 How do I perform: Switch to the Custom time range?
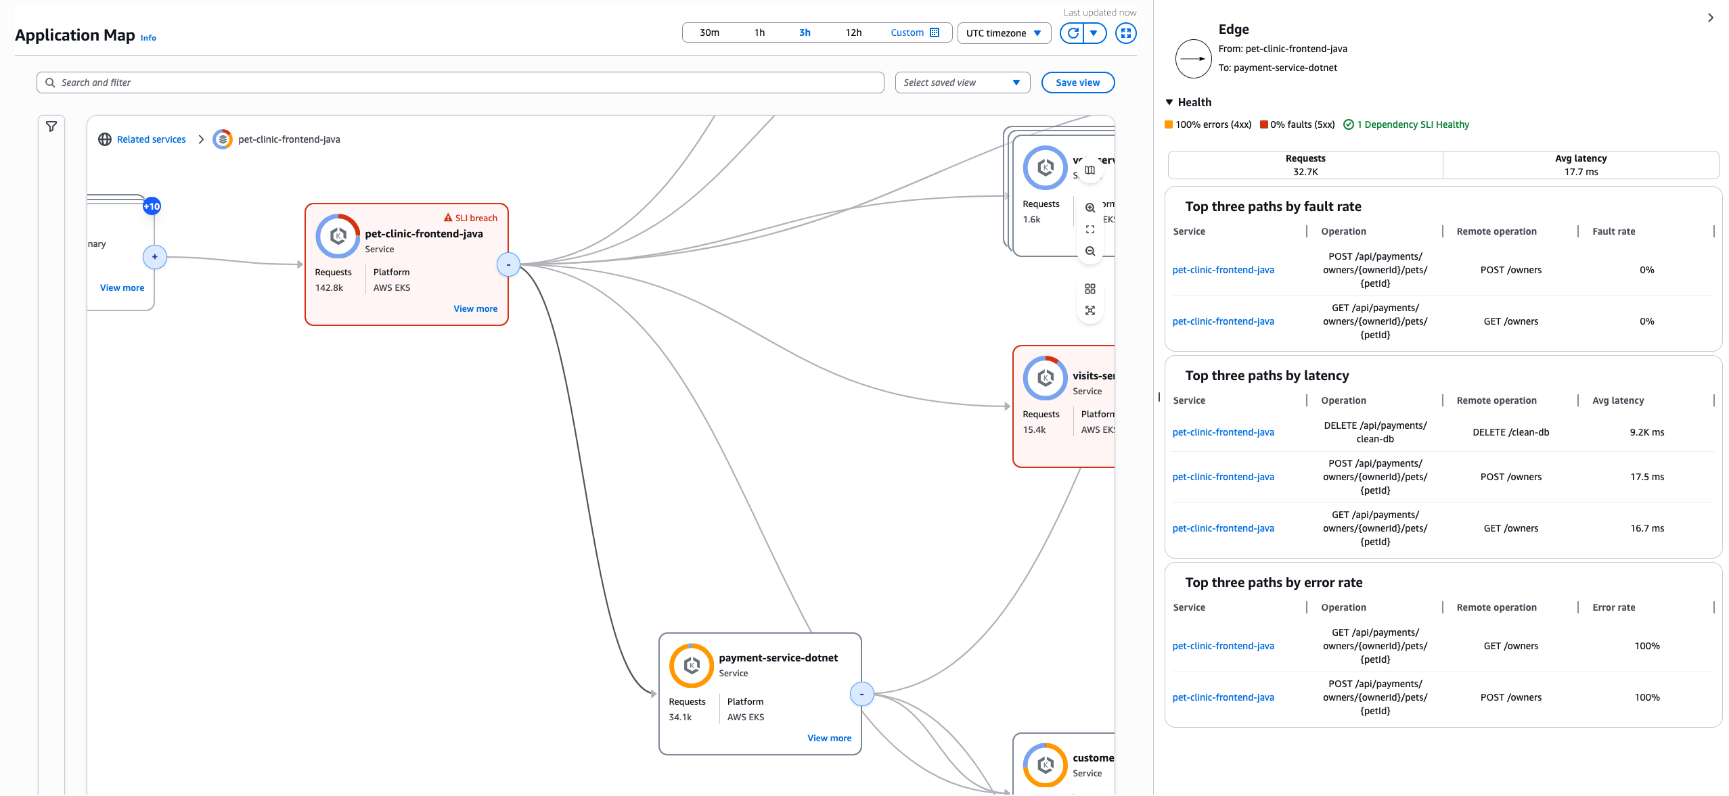tap(907, 32)
